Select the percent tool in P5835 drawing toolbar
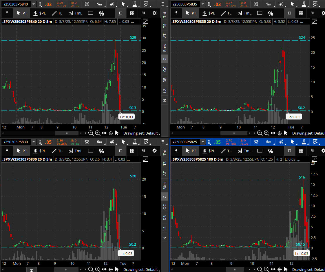The height and width of the screenshot is (272, 325). click(271, 13)
